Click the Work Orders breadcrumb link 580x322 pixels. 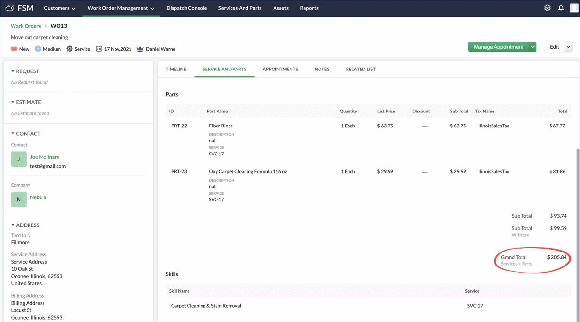tap(26, 26)
